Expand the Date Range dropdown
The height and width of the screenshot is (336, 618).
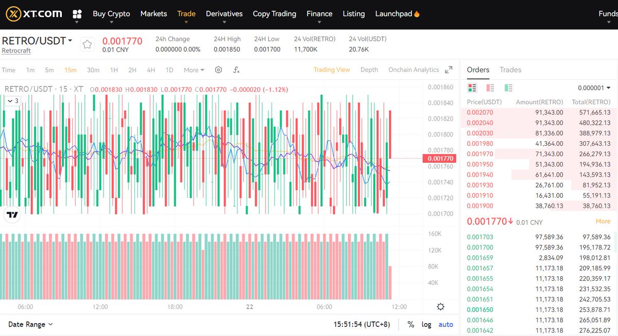30,325
